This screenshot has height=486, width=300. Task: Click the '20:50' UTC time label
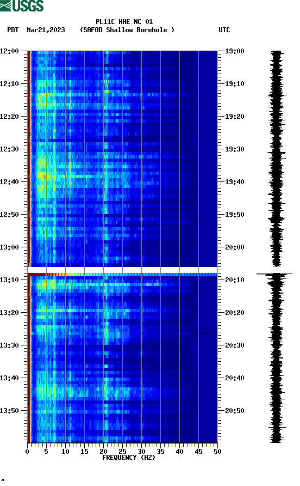point(234,411)
